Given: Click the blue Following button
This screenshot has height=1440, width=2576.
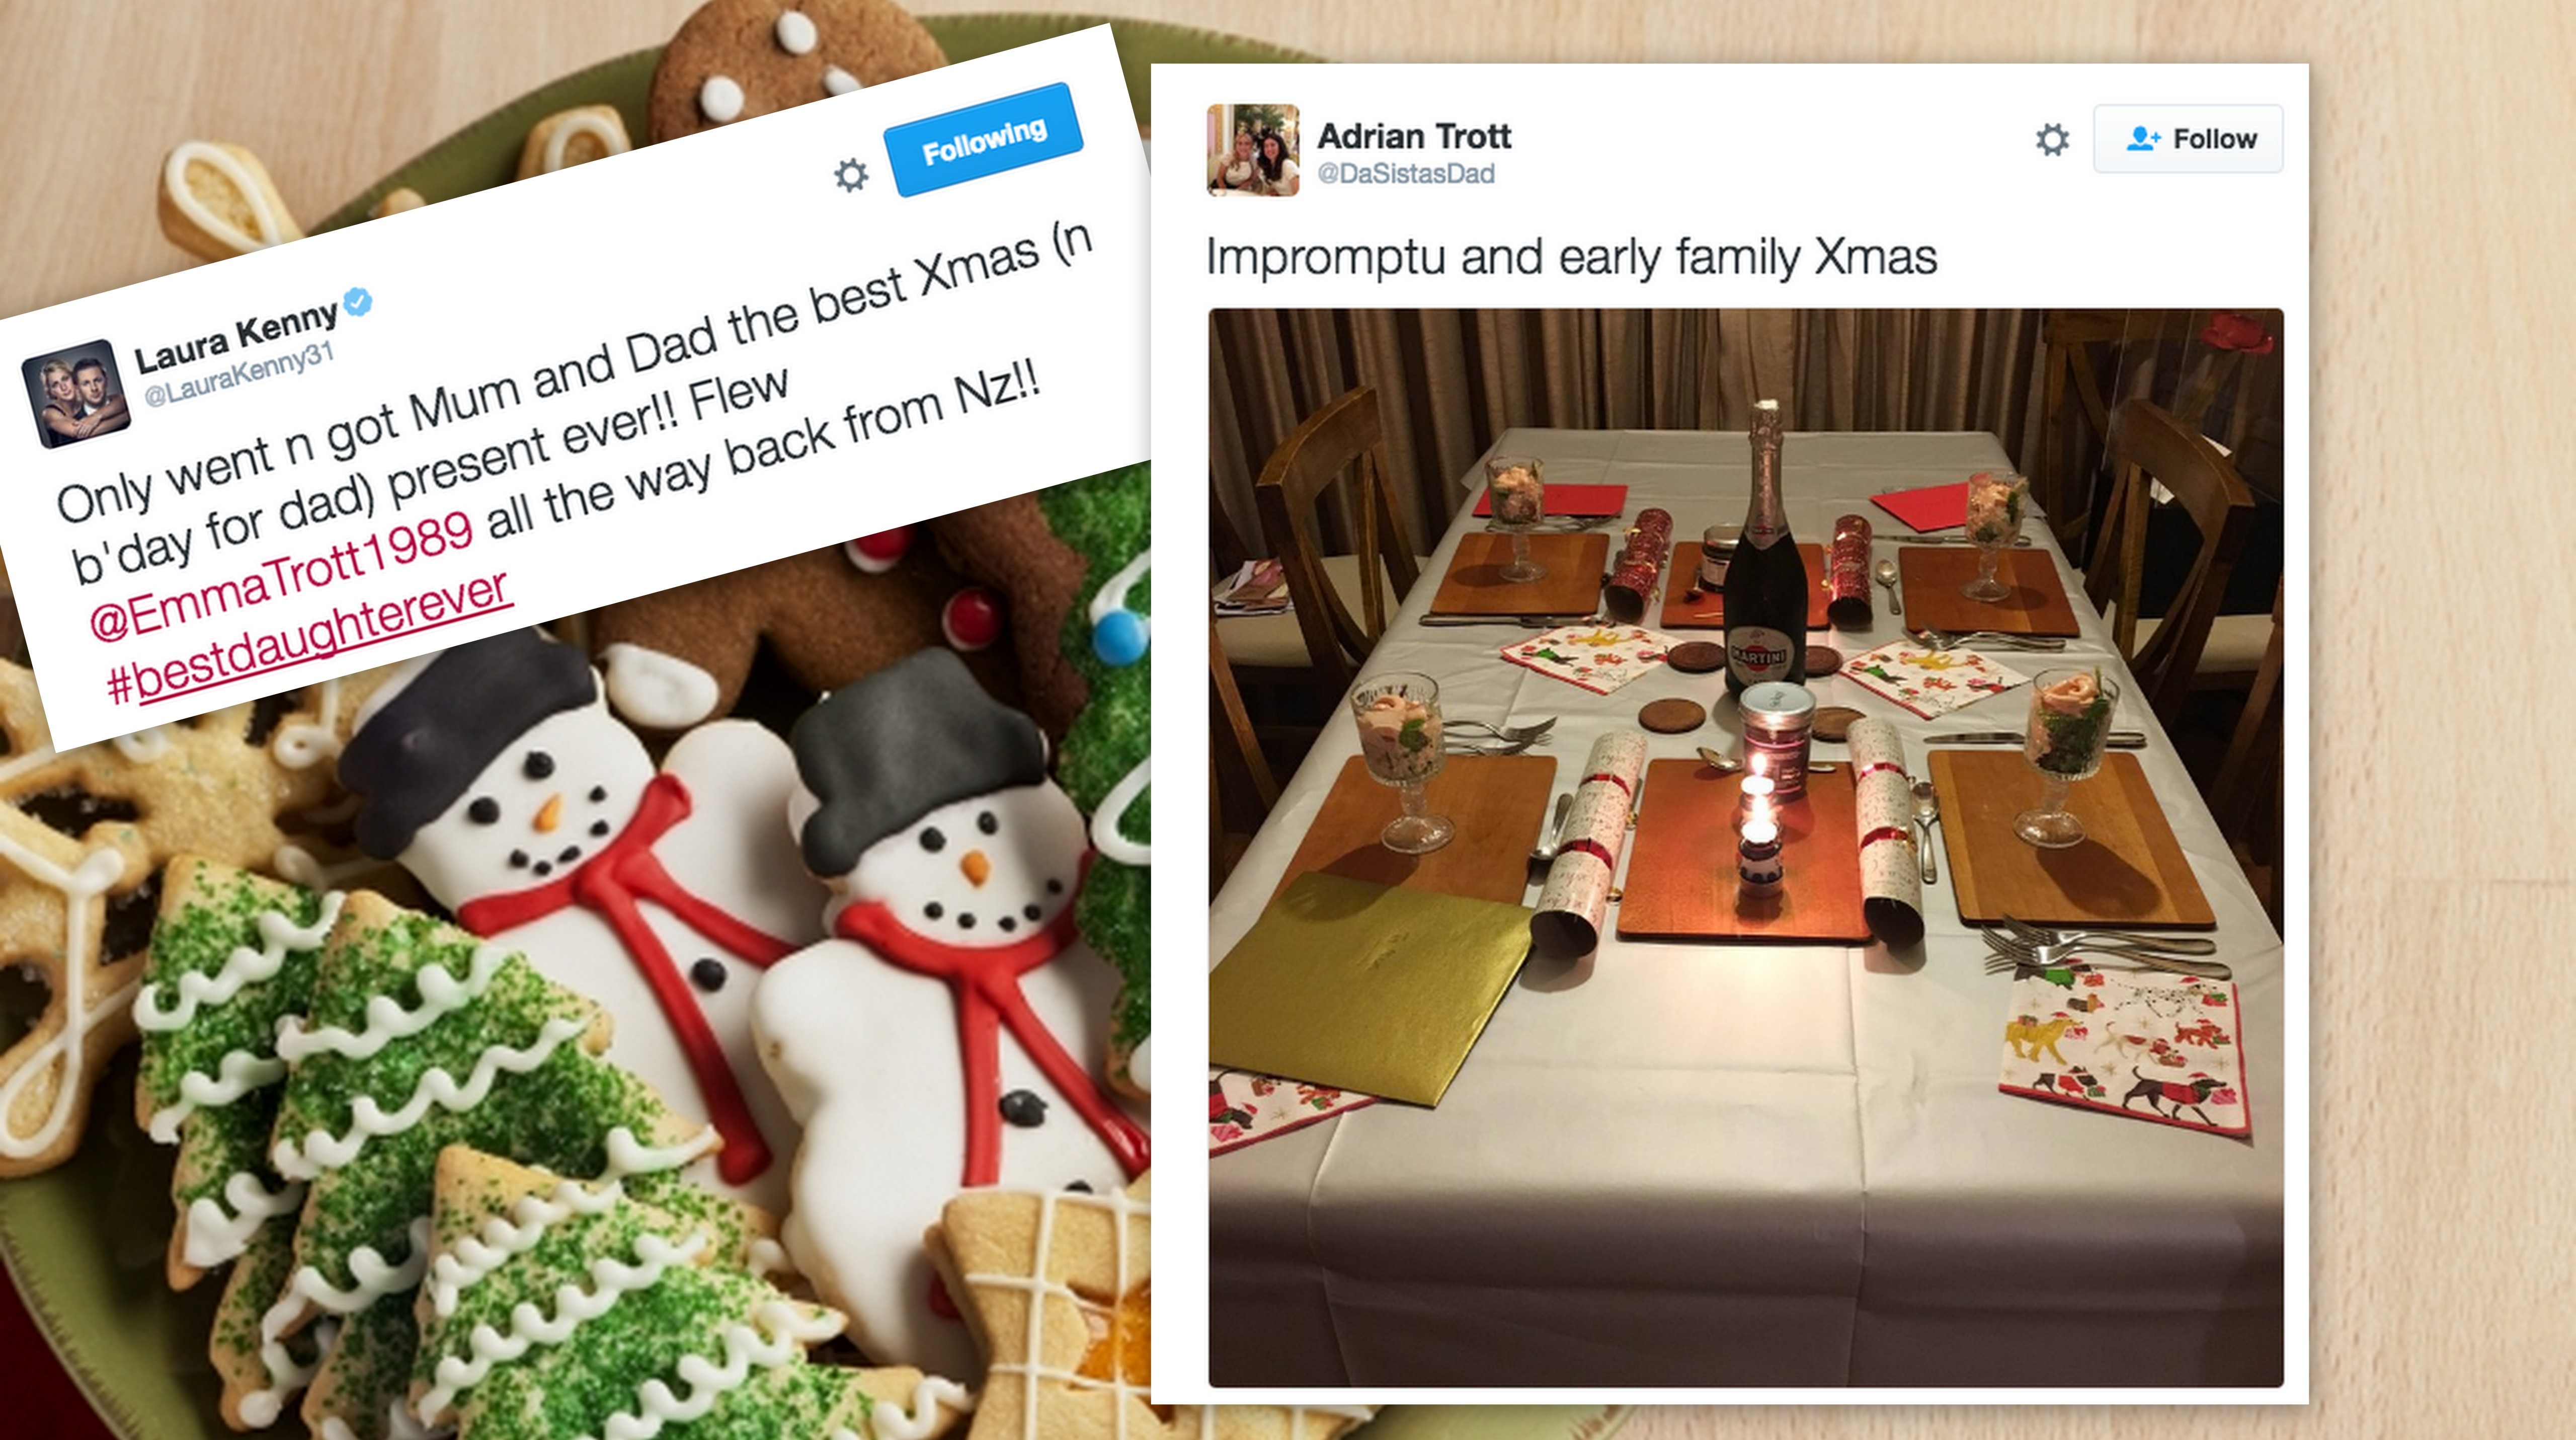Looking at the screenshot, I should (984, 141).
